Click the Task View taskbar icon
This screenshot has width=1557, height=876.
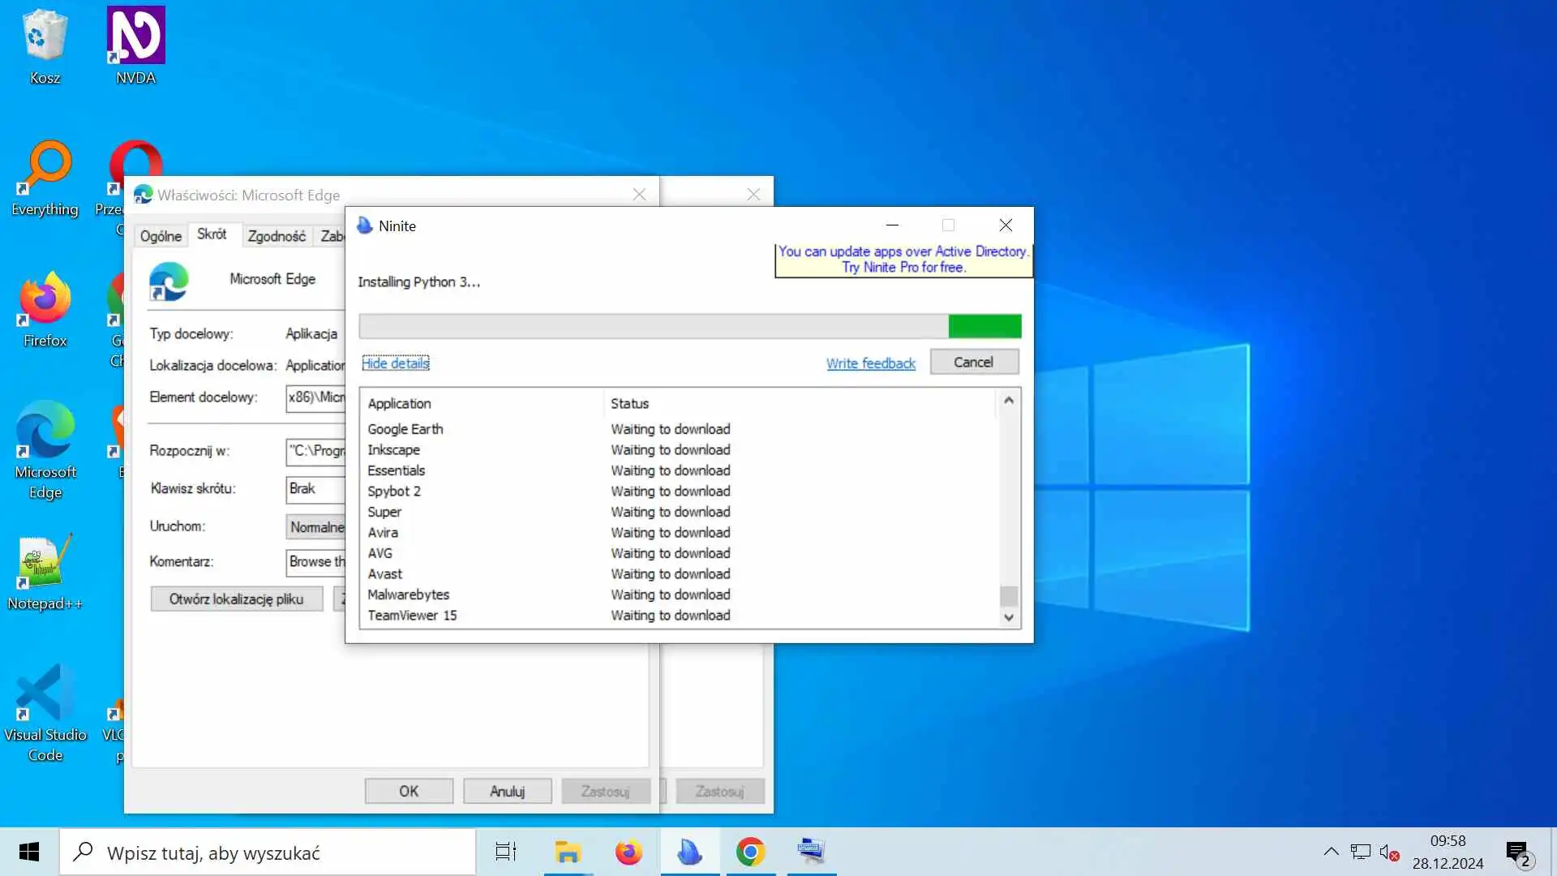pos(506,852)
